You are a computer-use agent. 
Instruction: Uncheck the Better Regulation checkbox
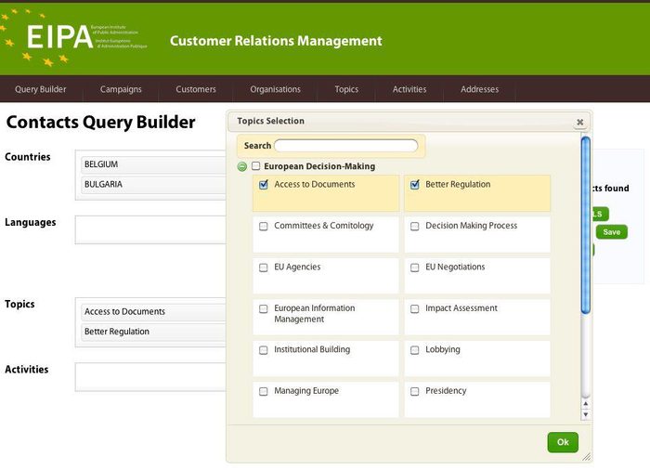tap(415, 185)
